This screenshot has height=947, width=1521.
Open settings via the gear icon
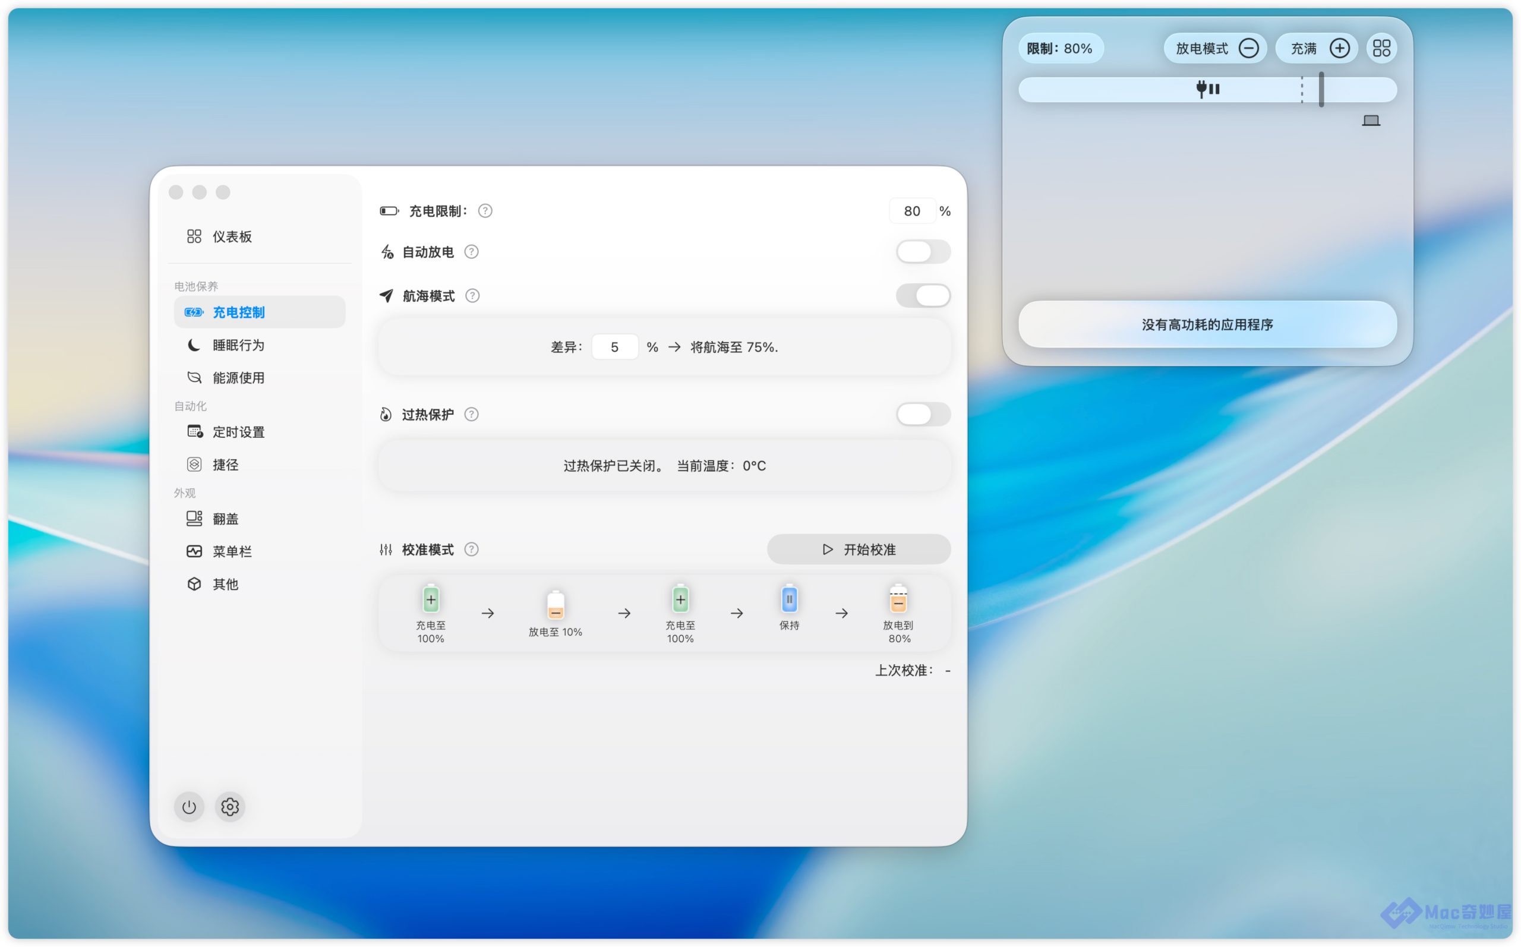[230, 807]
